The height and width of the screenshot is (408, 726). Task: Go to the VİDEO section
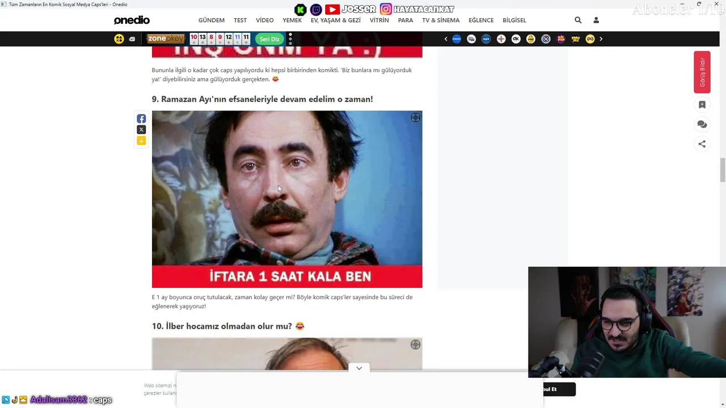[265, 20]
